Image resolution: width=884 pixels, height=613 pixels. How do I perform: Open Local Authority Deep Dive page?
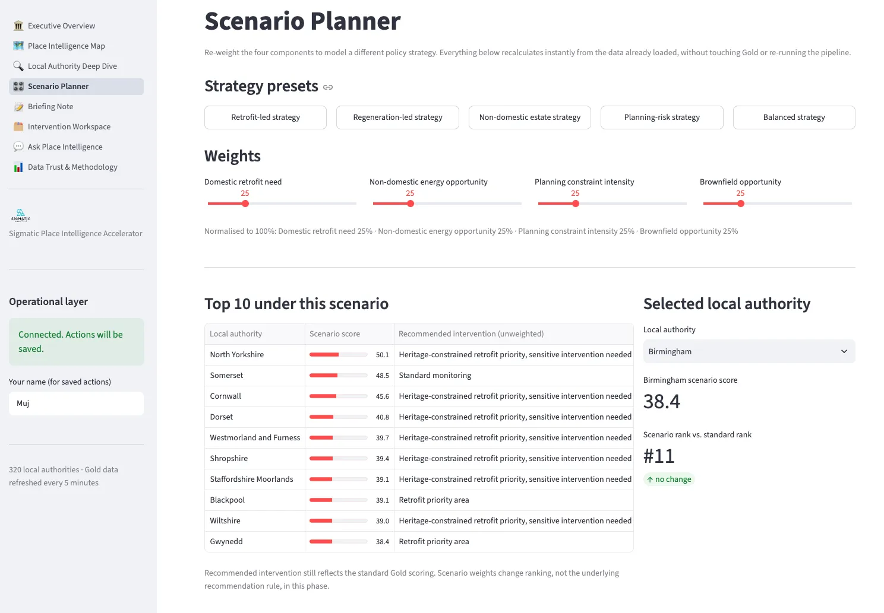coord(76,66)
